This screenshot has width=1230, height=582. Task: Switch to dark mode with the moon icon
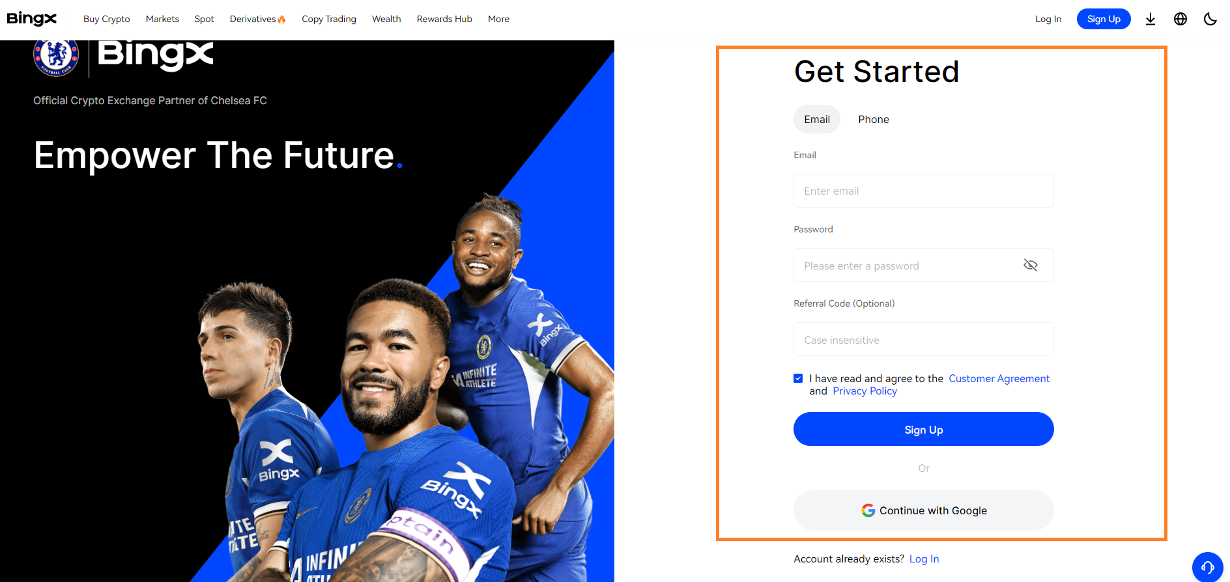point(1210,19)
